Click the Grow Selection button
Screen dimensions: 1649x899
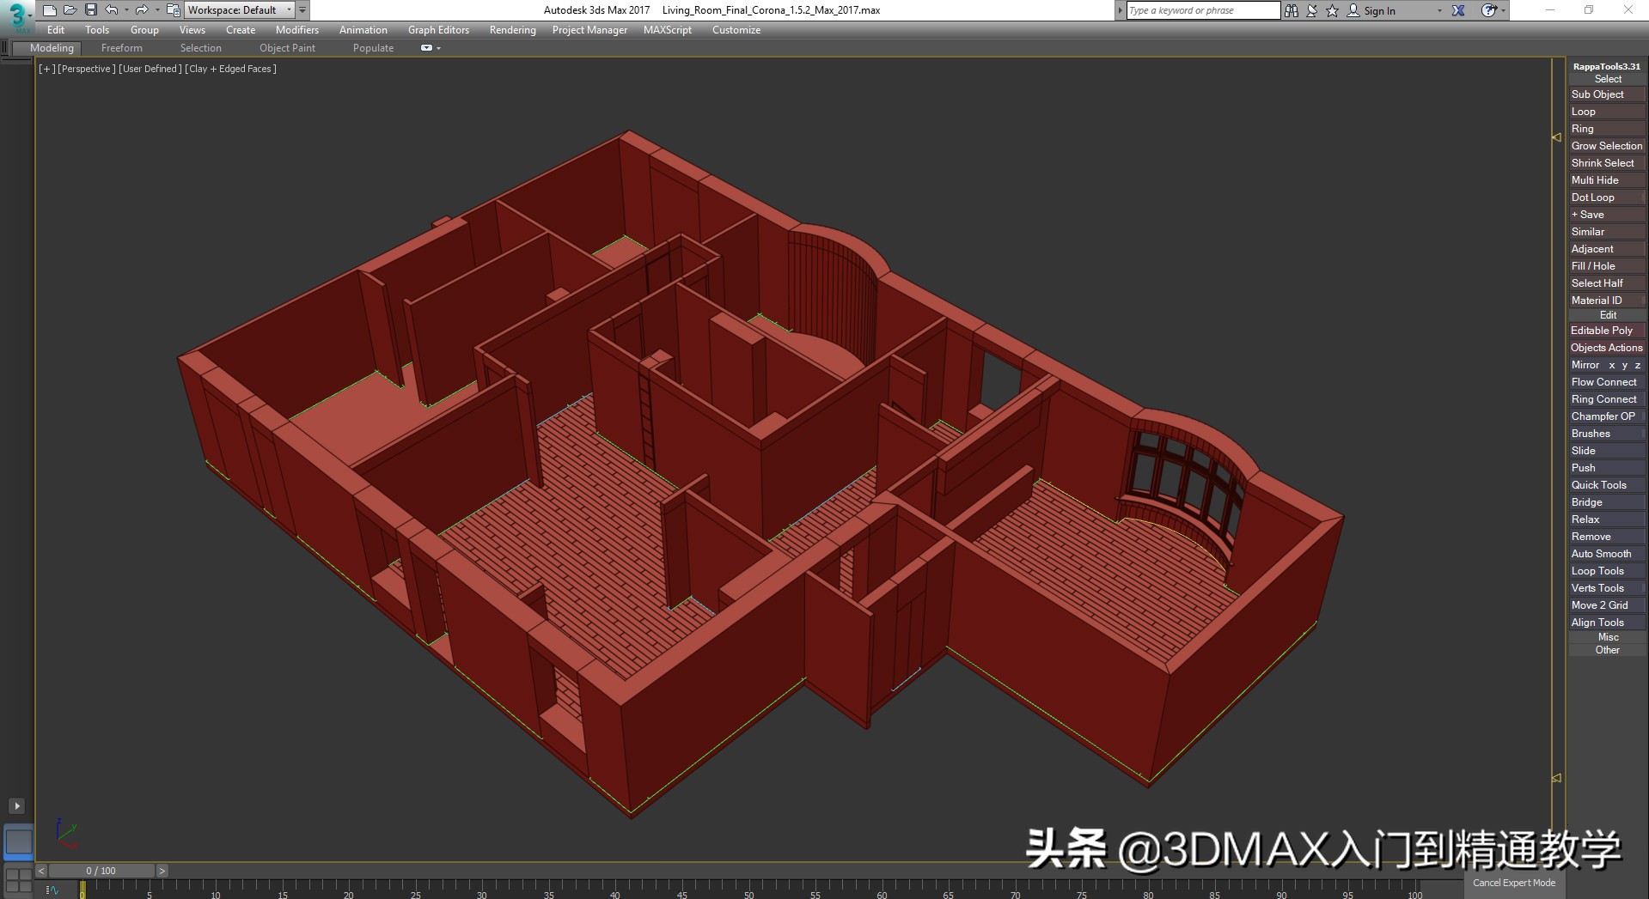pos(1606,146)
